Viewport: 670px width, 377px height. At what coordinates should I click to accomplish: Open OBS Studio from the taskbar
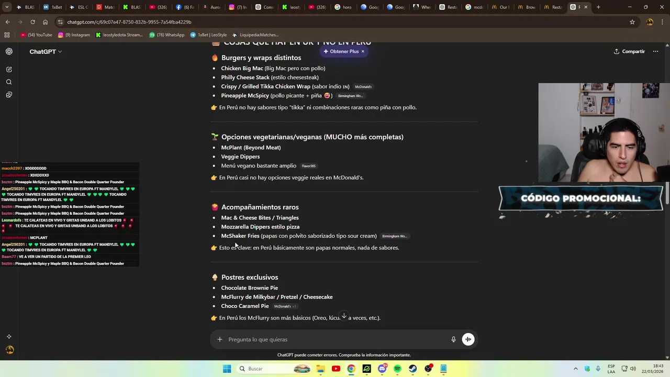tap(428, 369)
